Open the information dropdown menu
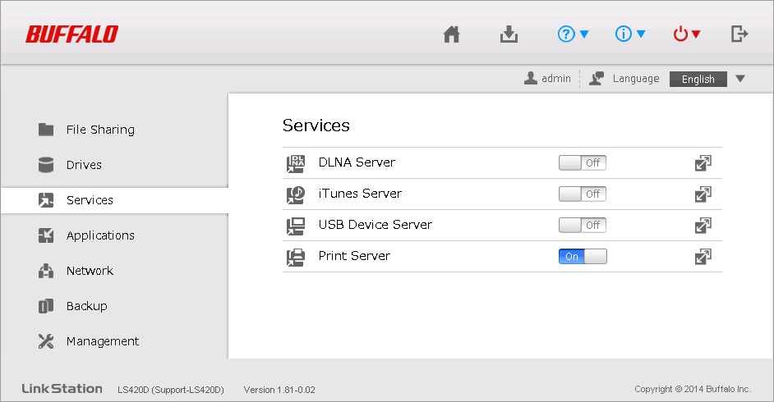774x402 pixels. (x=630, y=34)
